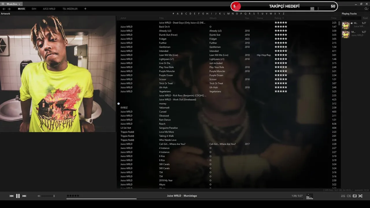Screen dimensions: 370x208
Task: Toggle Last.fm scrobbling icon
Action: (349, 196)
